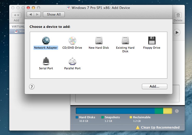192x135 pixels.
Task: Refresh disk usage with the circular arrow
Action: point(177,111)
